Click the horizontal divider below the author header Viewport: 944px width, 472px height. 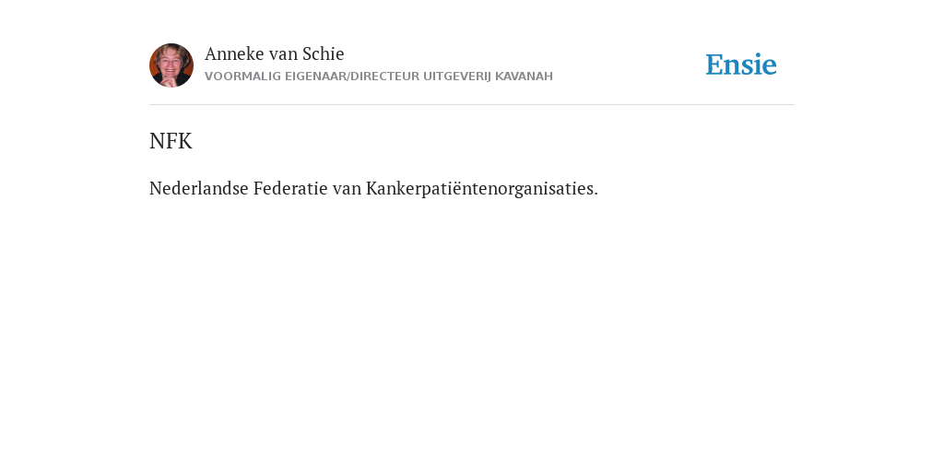(x=472, y=105)
